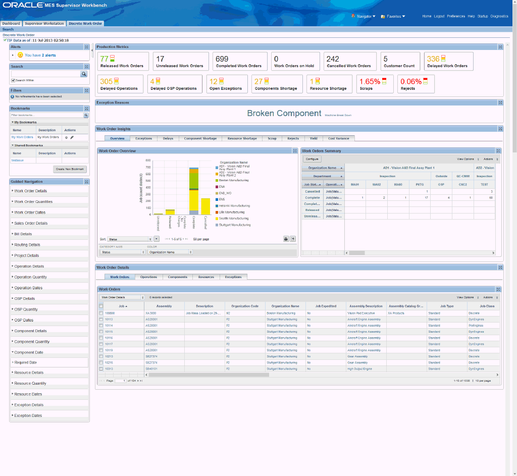Click the filter bookmarks search icon

point(86,115)
